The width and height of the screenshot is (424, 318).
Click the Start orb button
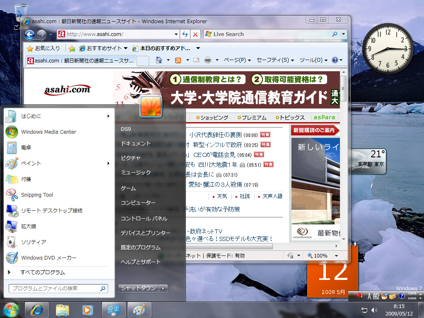coord(11,310)
